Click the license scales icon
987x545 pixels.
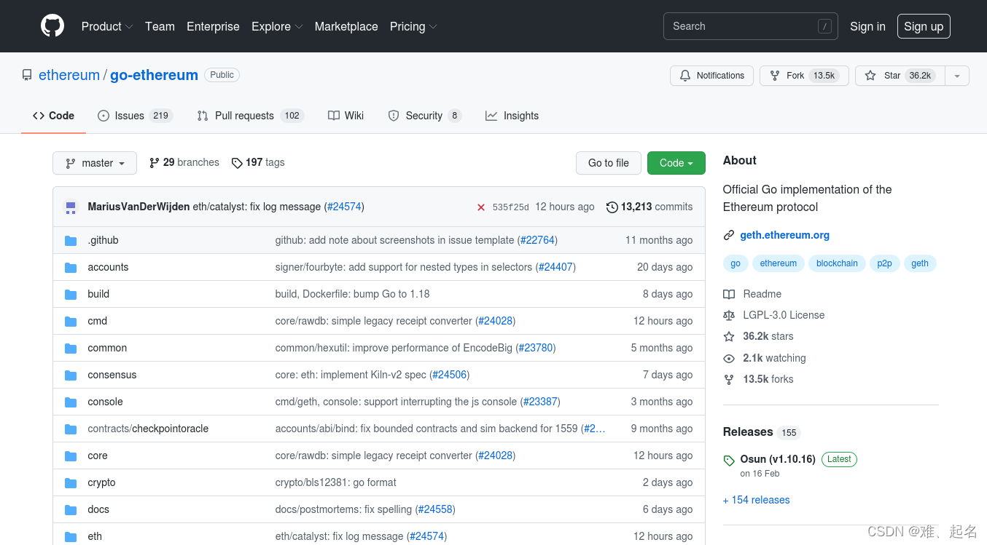click(x=729, y=315)
